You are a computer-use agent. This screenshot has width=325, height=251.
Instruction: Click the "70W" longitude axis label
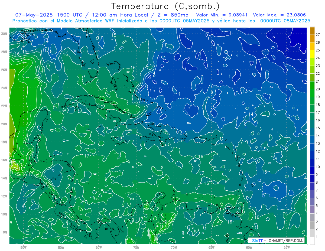[174, 247]
